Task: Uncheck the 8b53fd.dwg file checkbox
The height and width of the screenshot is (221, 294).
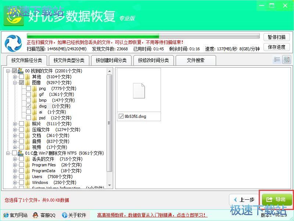Action: (x=121, y=116)
